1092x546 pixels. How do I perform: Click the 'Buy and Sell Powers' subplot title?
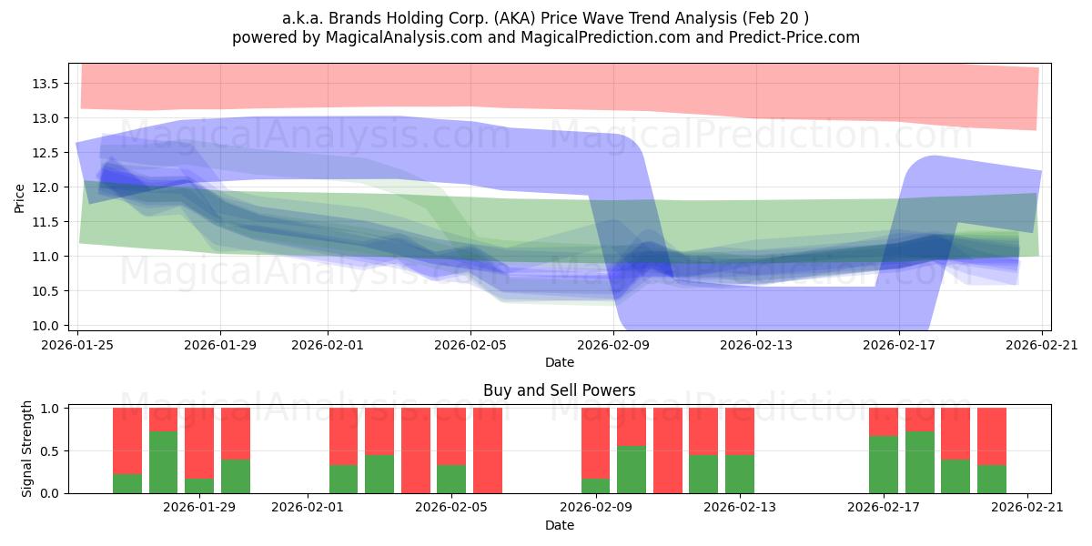click(x=559, y=390)
